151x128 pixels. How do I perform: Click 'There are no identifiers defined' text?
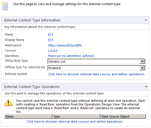point(71,56)
